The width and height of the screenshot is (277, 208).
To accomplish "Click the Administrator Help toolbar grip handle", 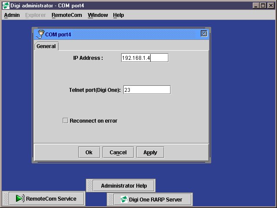I will pos(90,185).
